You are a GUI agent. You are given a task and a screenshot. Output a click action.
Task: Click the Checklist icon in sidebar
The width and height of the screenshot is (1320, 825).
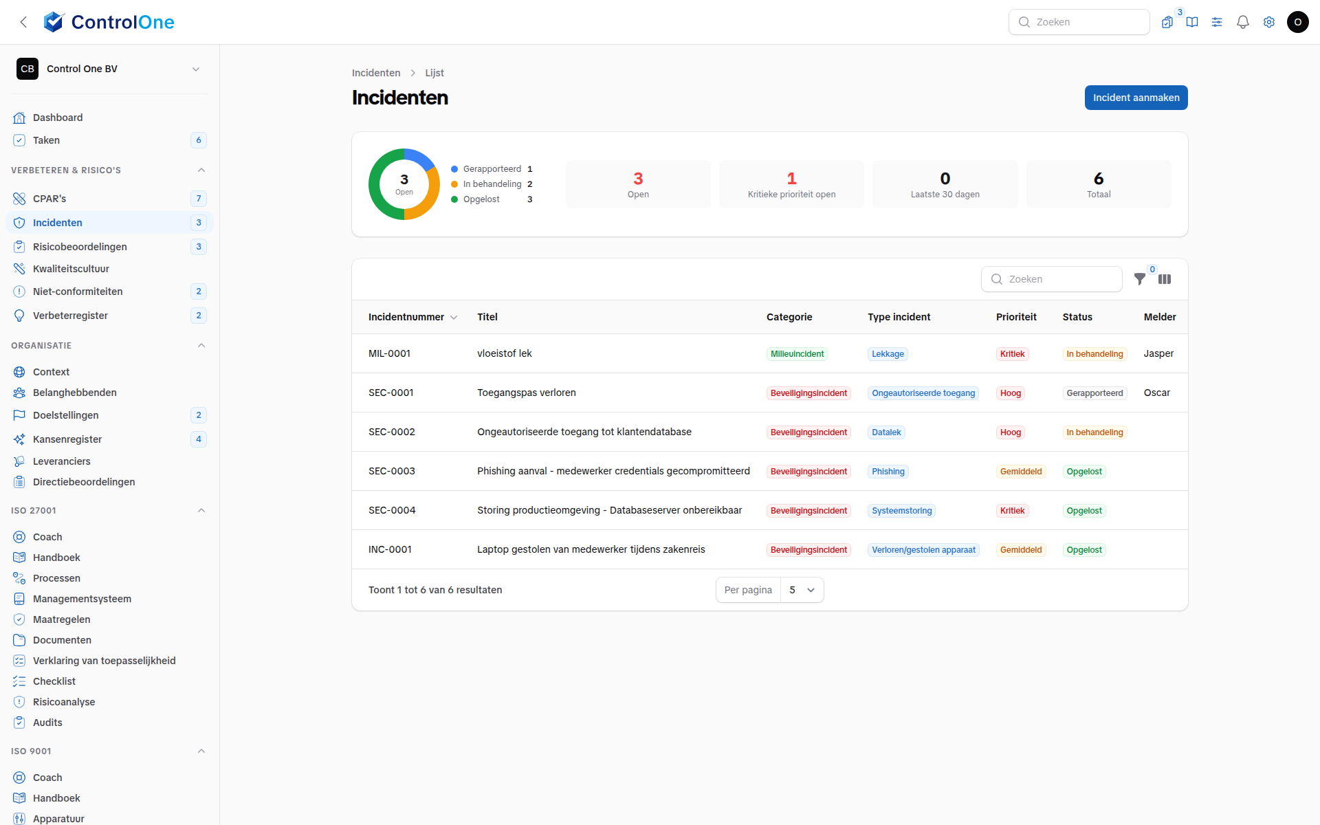[x=19, y=681]
